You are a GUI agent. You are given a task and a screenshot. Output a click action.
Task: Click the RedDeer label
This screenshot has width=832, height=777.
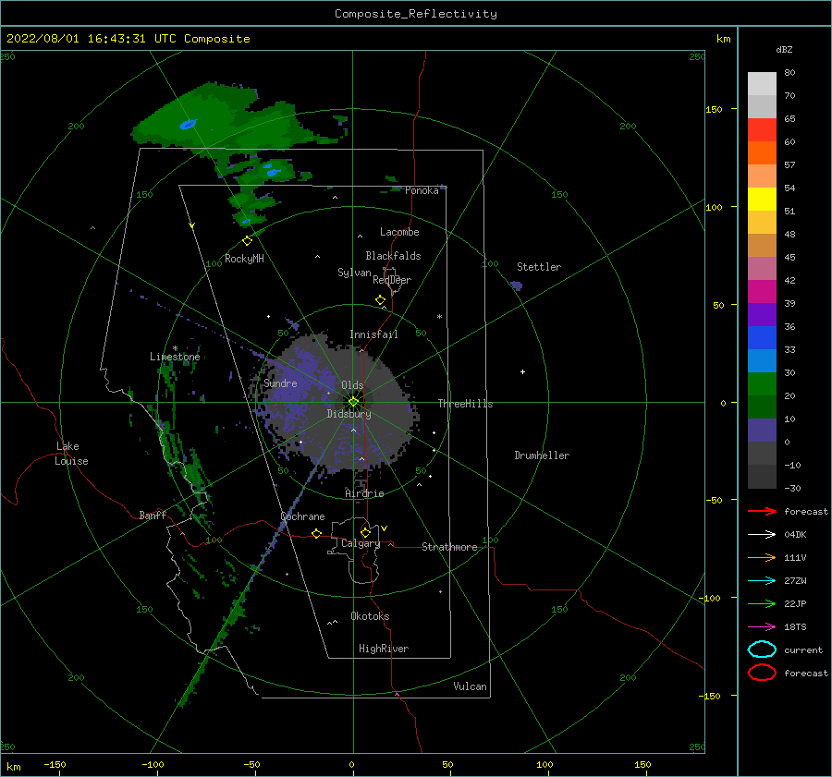tap(392, 280)
